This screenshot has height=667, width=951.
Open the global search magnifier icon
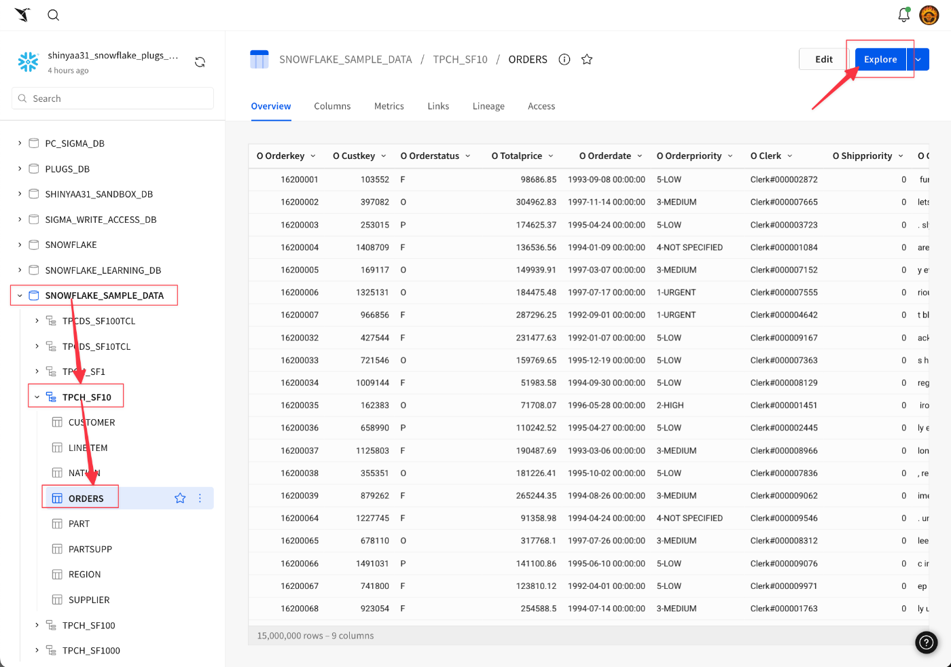(53, 15)
